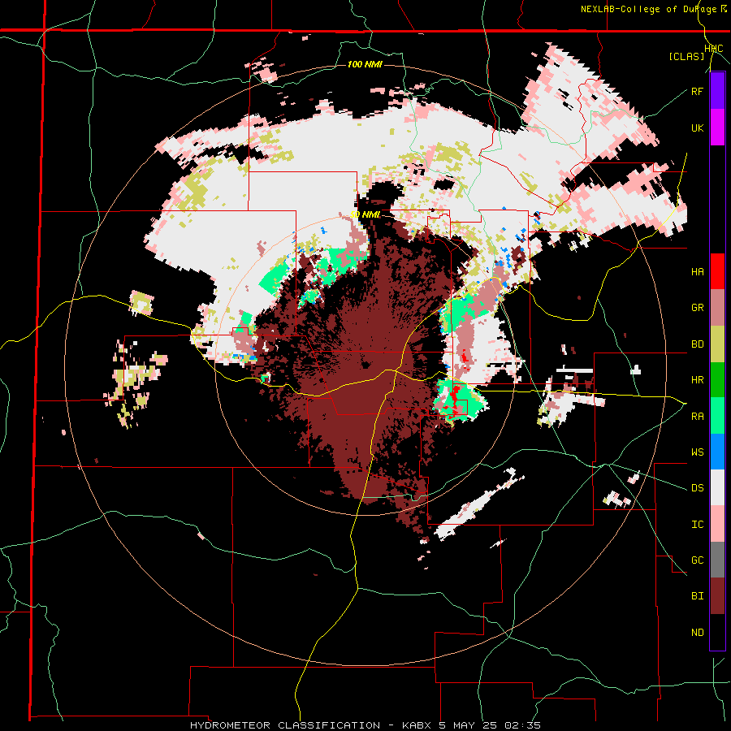This screenshot has width=731, height=731.
Task: Choose the DS dry snow white swatch
Action: tap(717, 488)
